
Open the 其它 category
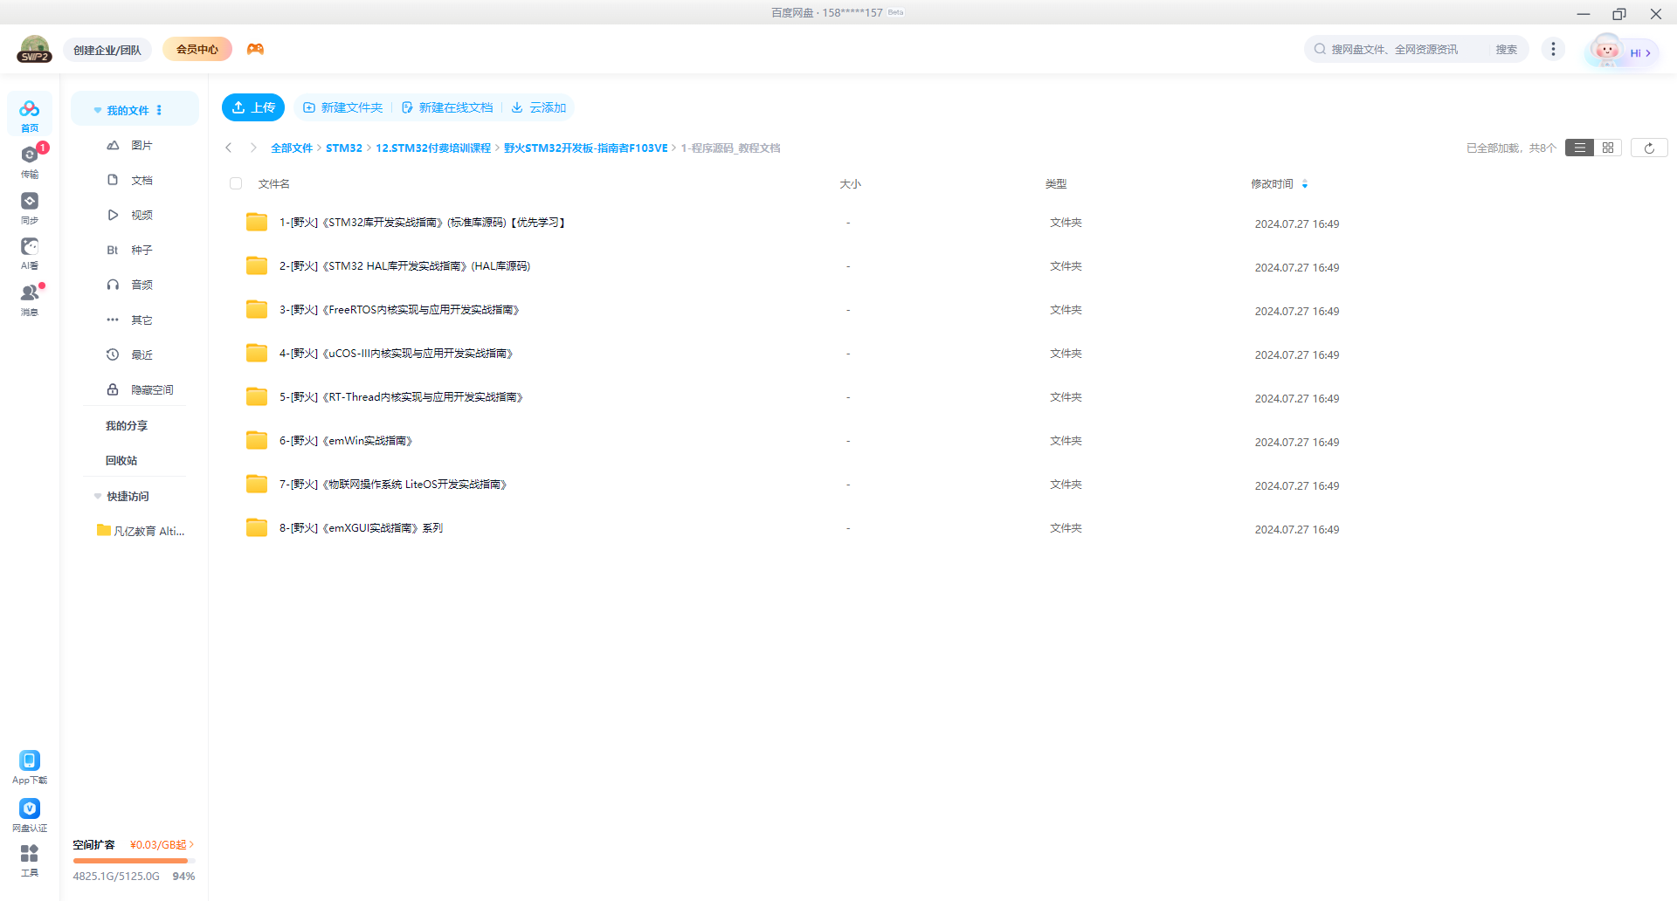(135, 320)
